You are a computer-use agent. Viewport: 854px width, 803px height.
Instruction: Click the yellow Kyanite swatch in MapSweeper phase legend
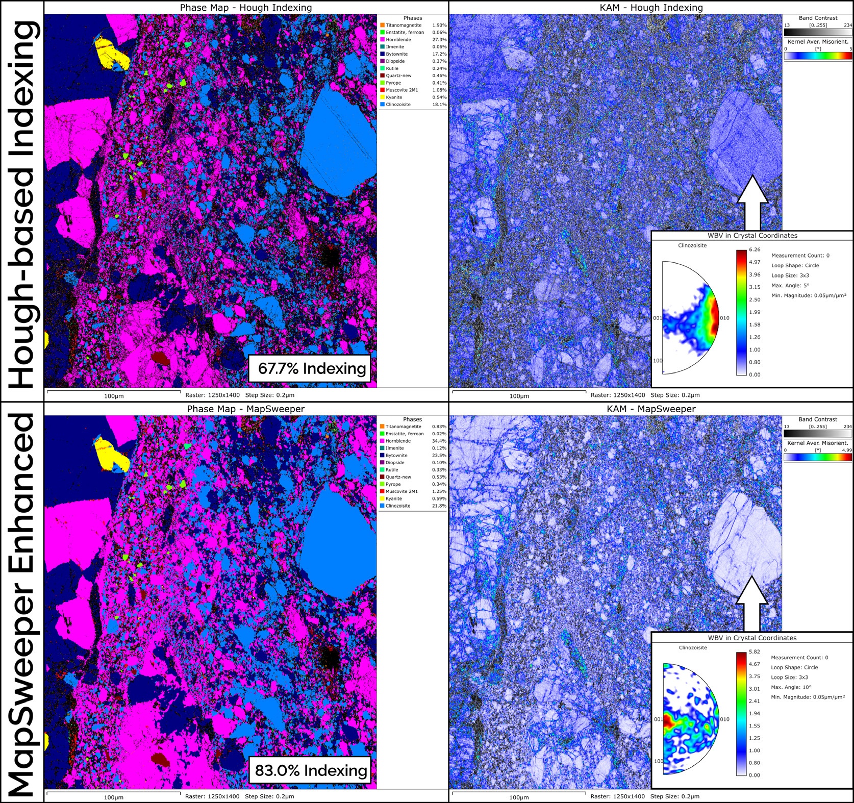(382, 498)
